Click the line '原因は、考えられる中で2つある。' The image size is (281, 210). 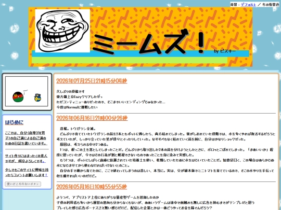point(84,145)
